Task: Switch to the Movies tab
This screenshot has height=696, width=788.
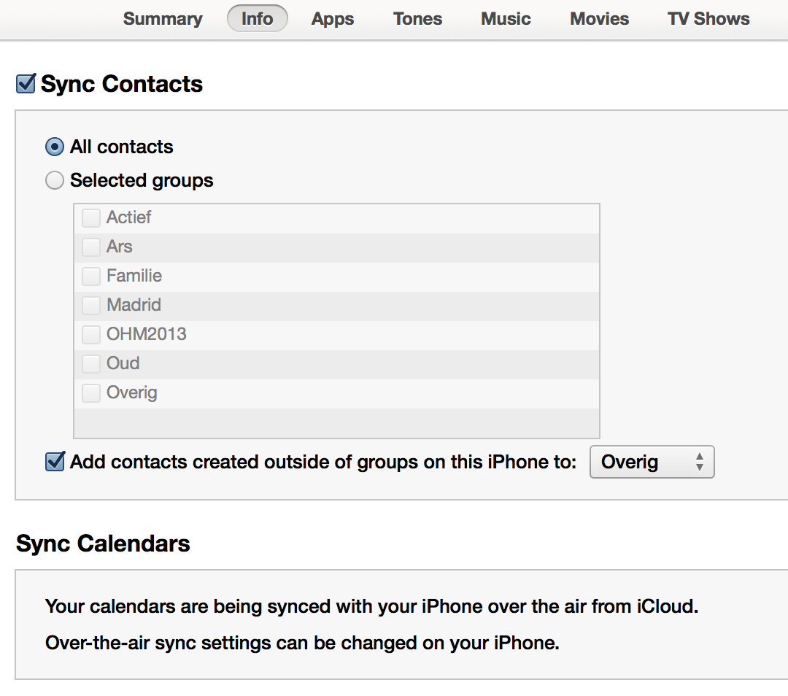Action: pos(599,18)
